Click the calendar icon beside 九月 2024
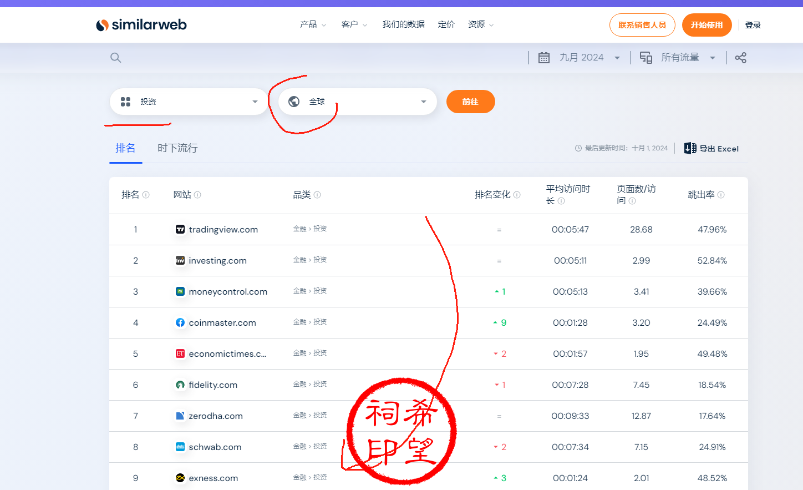The width and height of the screenshot is (803, 490). click(544, 58)
